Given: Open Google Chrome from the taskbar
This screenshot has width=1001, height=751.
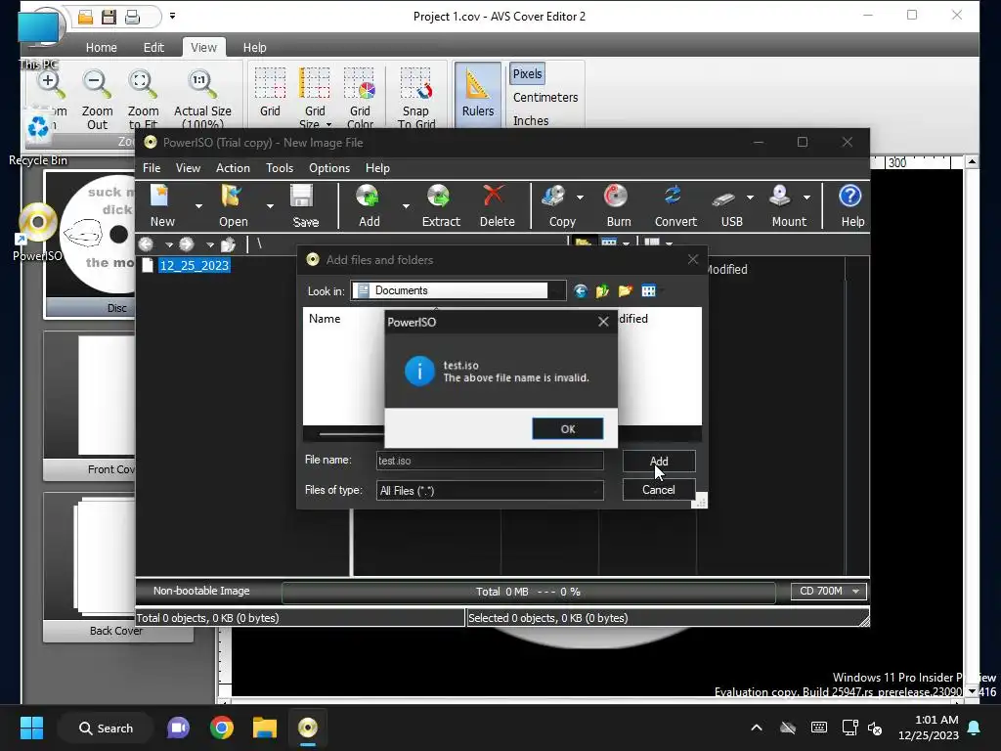Looking at the screenshot, I should click(x=222, y=728).
